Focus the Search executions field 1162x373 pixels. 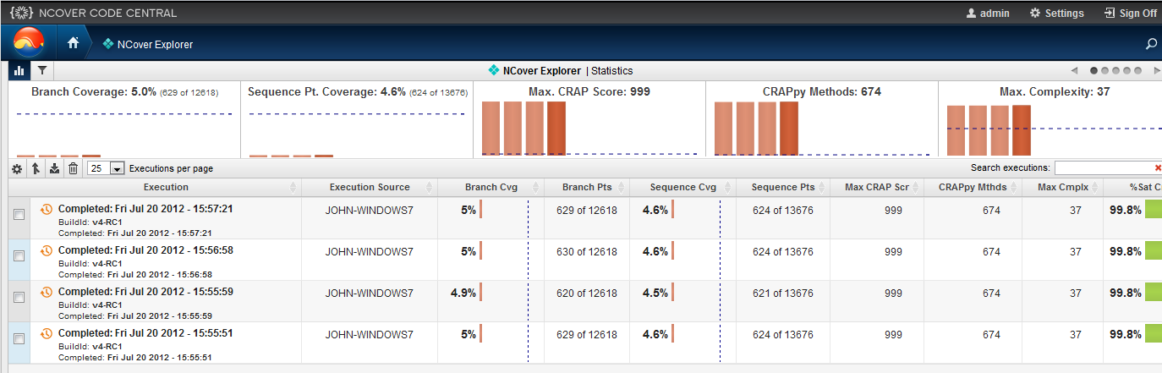pyautogui.click(x=1103, y=168)
